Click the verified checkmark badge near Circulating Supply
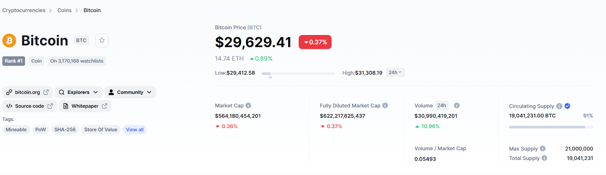This screenshot has height=175, width=606. pyautogui.click(x=567, y=106)
